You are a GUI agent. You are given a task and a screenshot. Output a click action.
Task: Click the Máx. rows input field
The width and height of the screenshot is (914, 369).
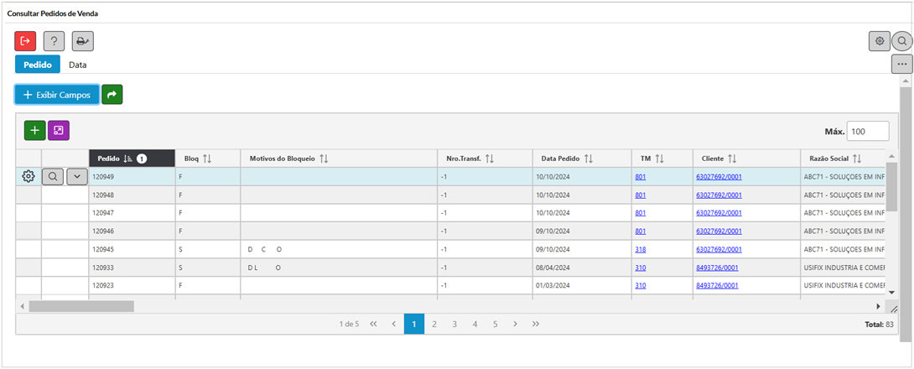pyautogui.click(x=868, y=131)
